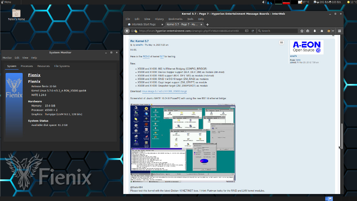Close the InterWeb Start Page tab
Screen dimensions: 357x201
(162, 25)
